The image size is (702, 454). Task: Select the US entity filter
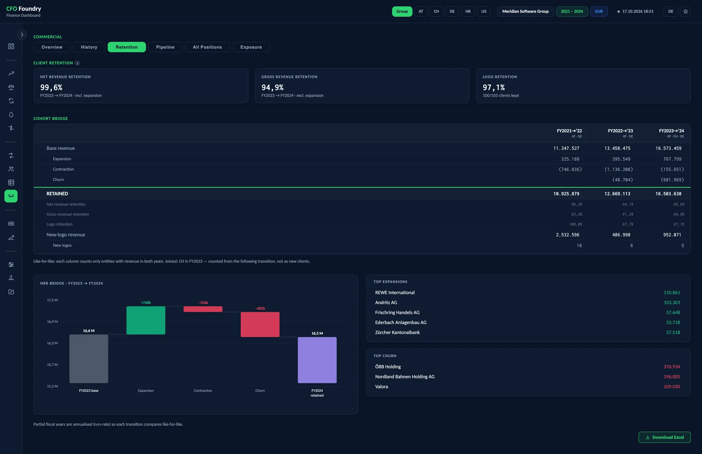tap(484, 12)
